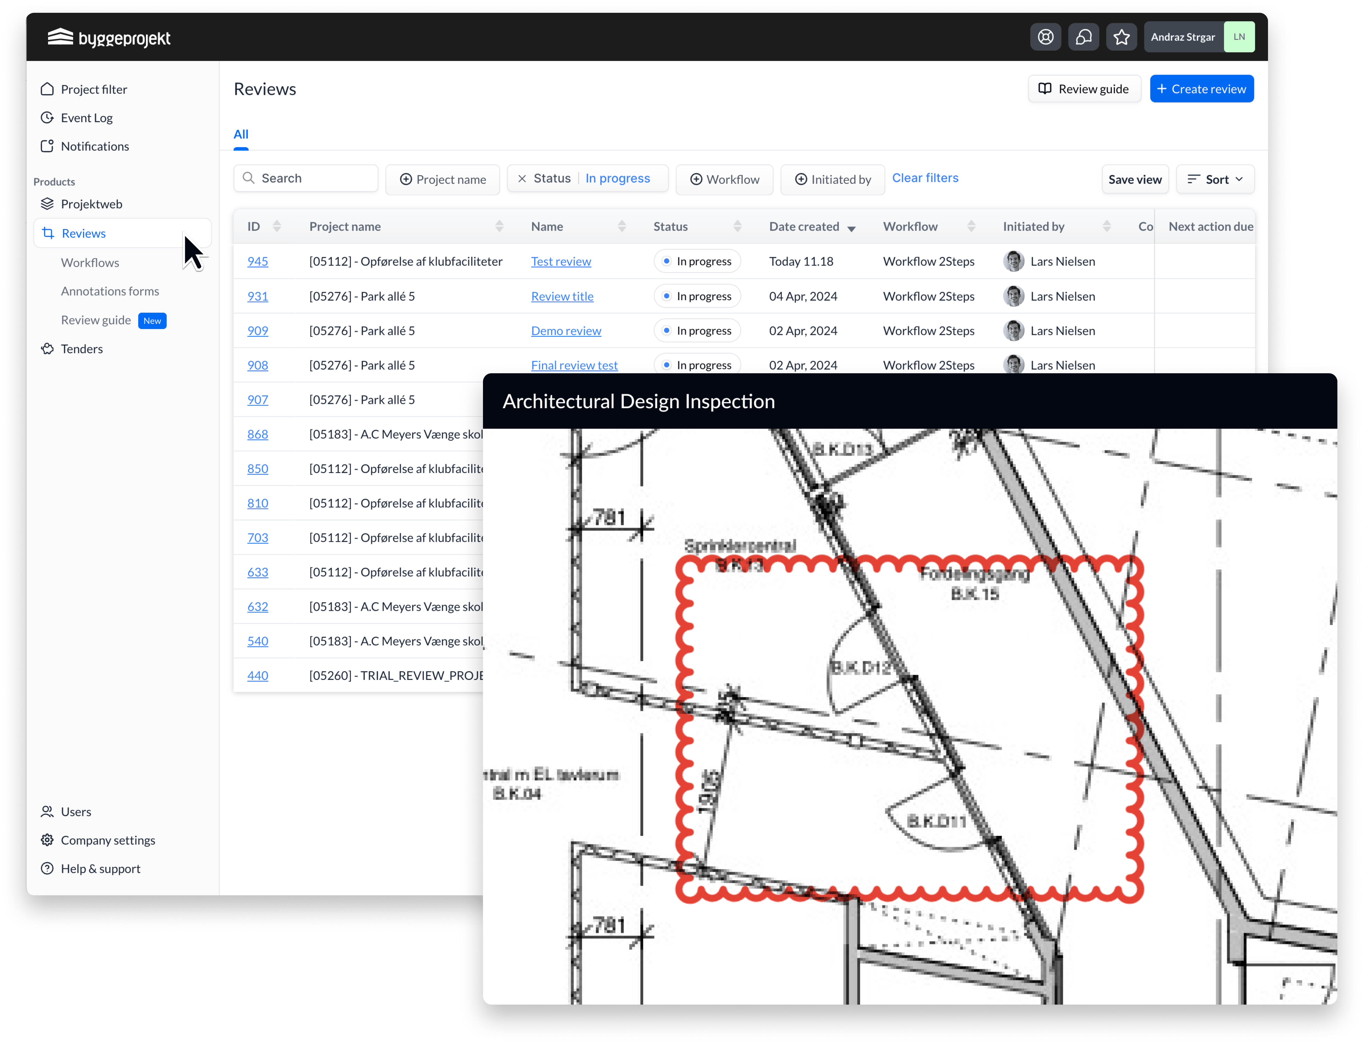The height and width of the screenshot is (1043, 1363).
Task: Open Company settings gear item
Action: pyautogui.click(x=108, y=840)
